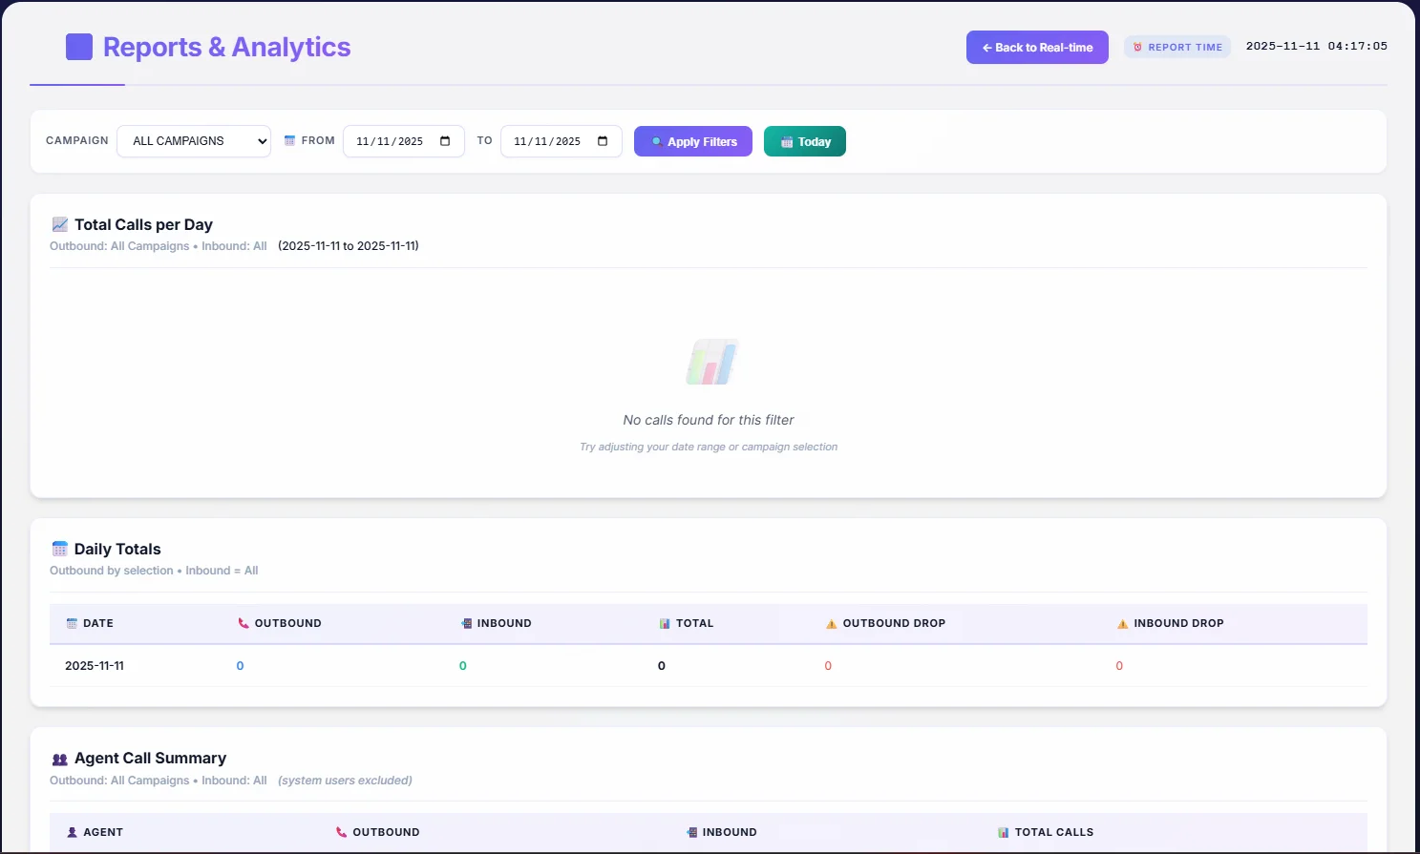
Task: Click the To date input field
Action: point(562,141)
